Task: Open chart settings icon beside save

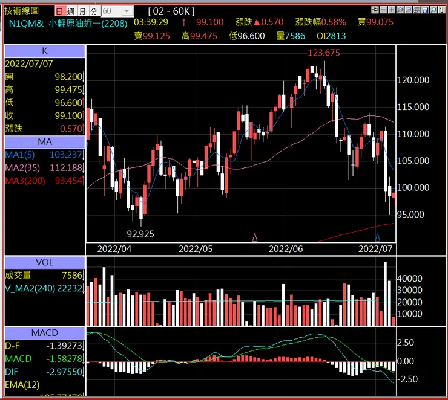Action: point(417,10)
